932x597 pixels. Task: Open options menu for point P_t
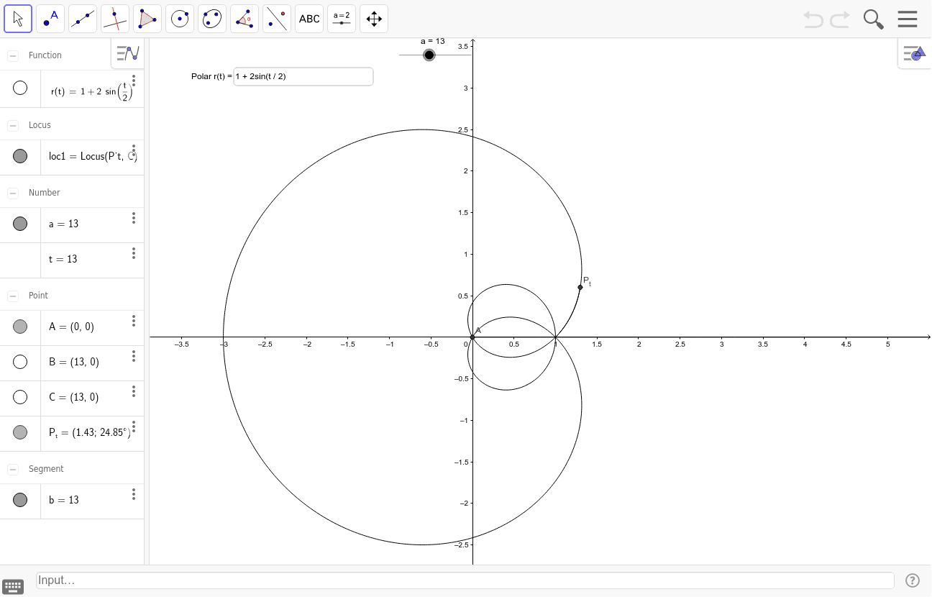[134, 427]
